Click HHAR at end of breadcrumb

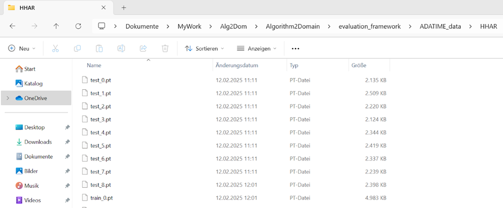point(488,27)
